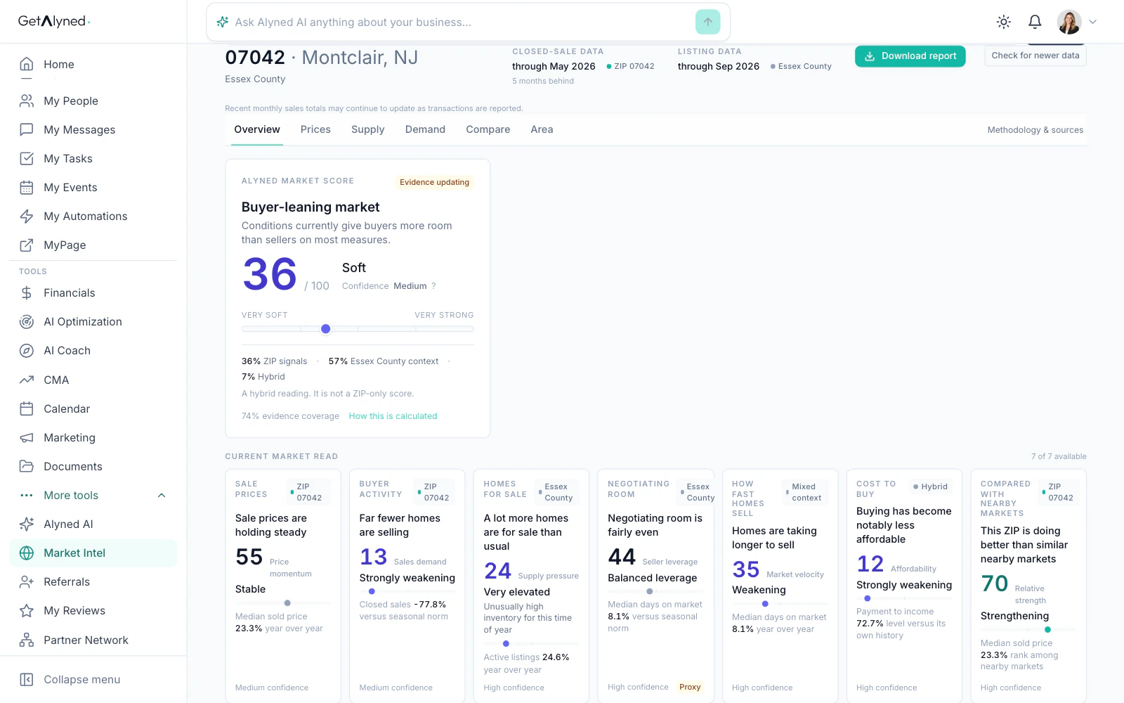Click the Evidence updating badge
This screenshot has width=1124, height=703.
[x=434, y=182]
